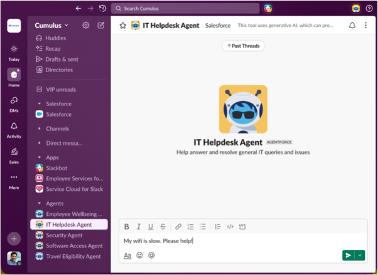Viewport: 378px width, 275px height.
Task: Start an ordered numbered list
Action: [x=190, y=227]
